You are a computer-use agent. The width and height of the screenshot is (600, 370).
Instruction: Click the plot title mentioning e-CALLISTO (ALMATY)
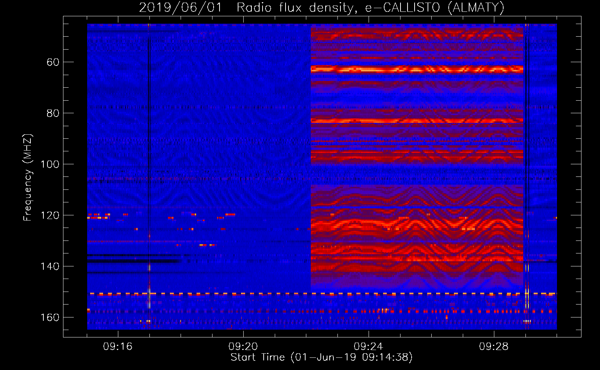coord(322,7)
